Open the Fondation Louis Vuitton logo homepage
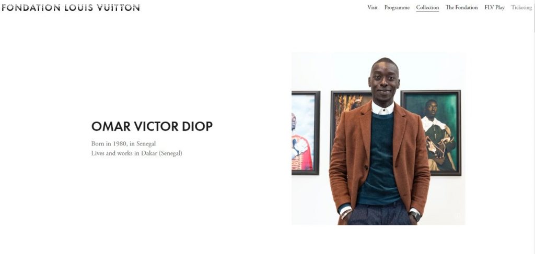Viewport: 535px width, 254px height. [71, 7]
